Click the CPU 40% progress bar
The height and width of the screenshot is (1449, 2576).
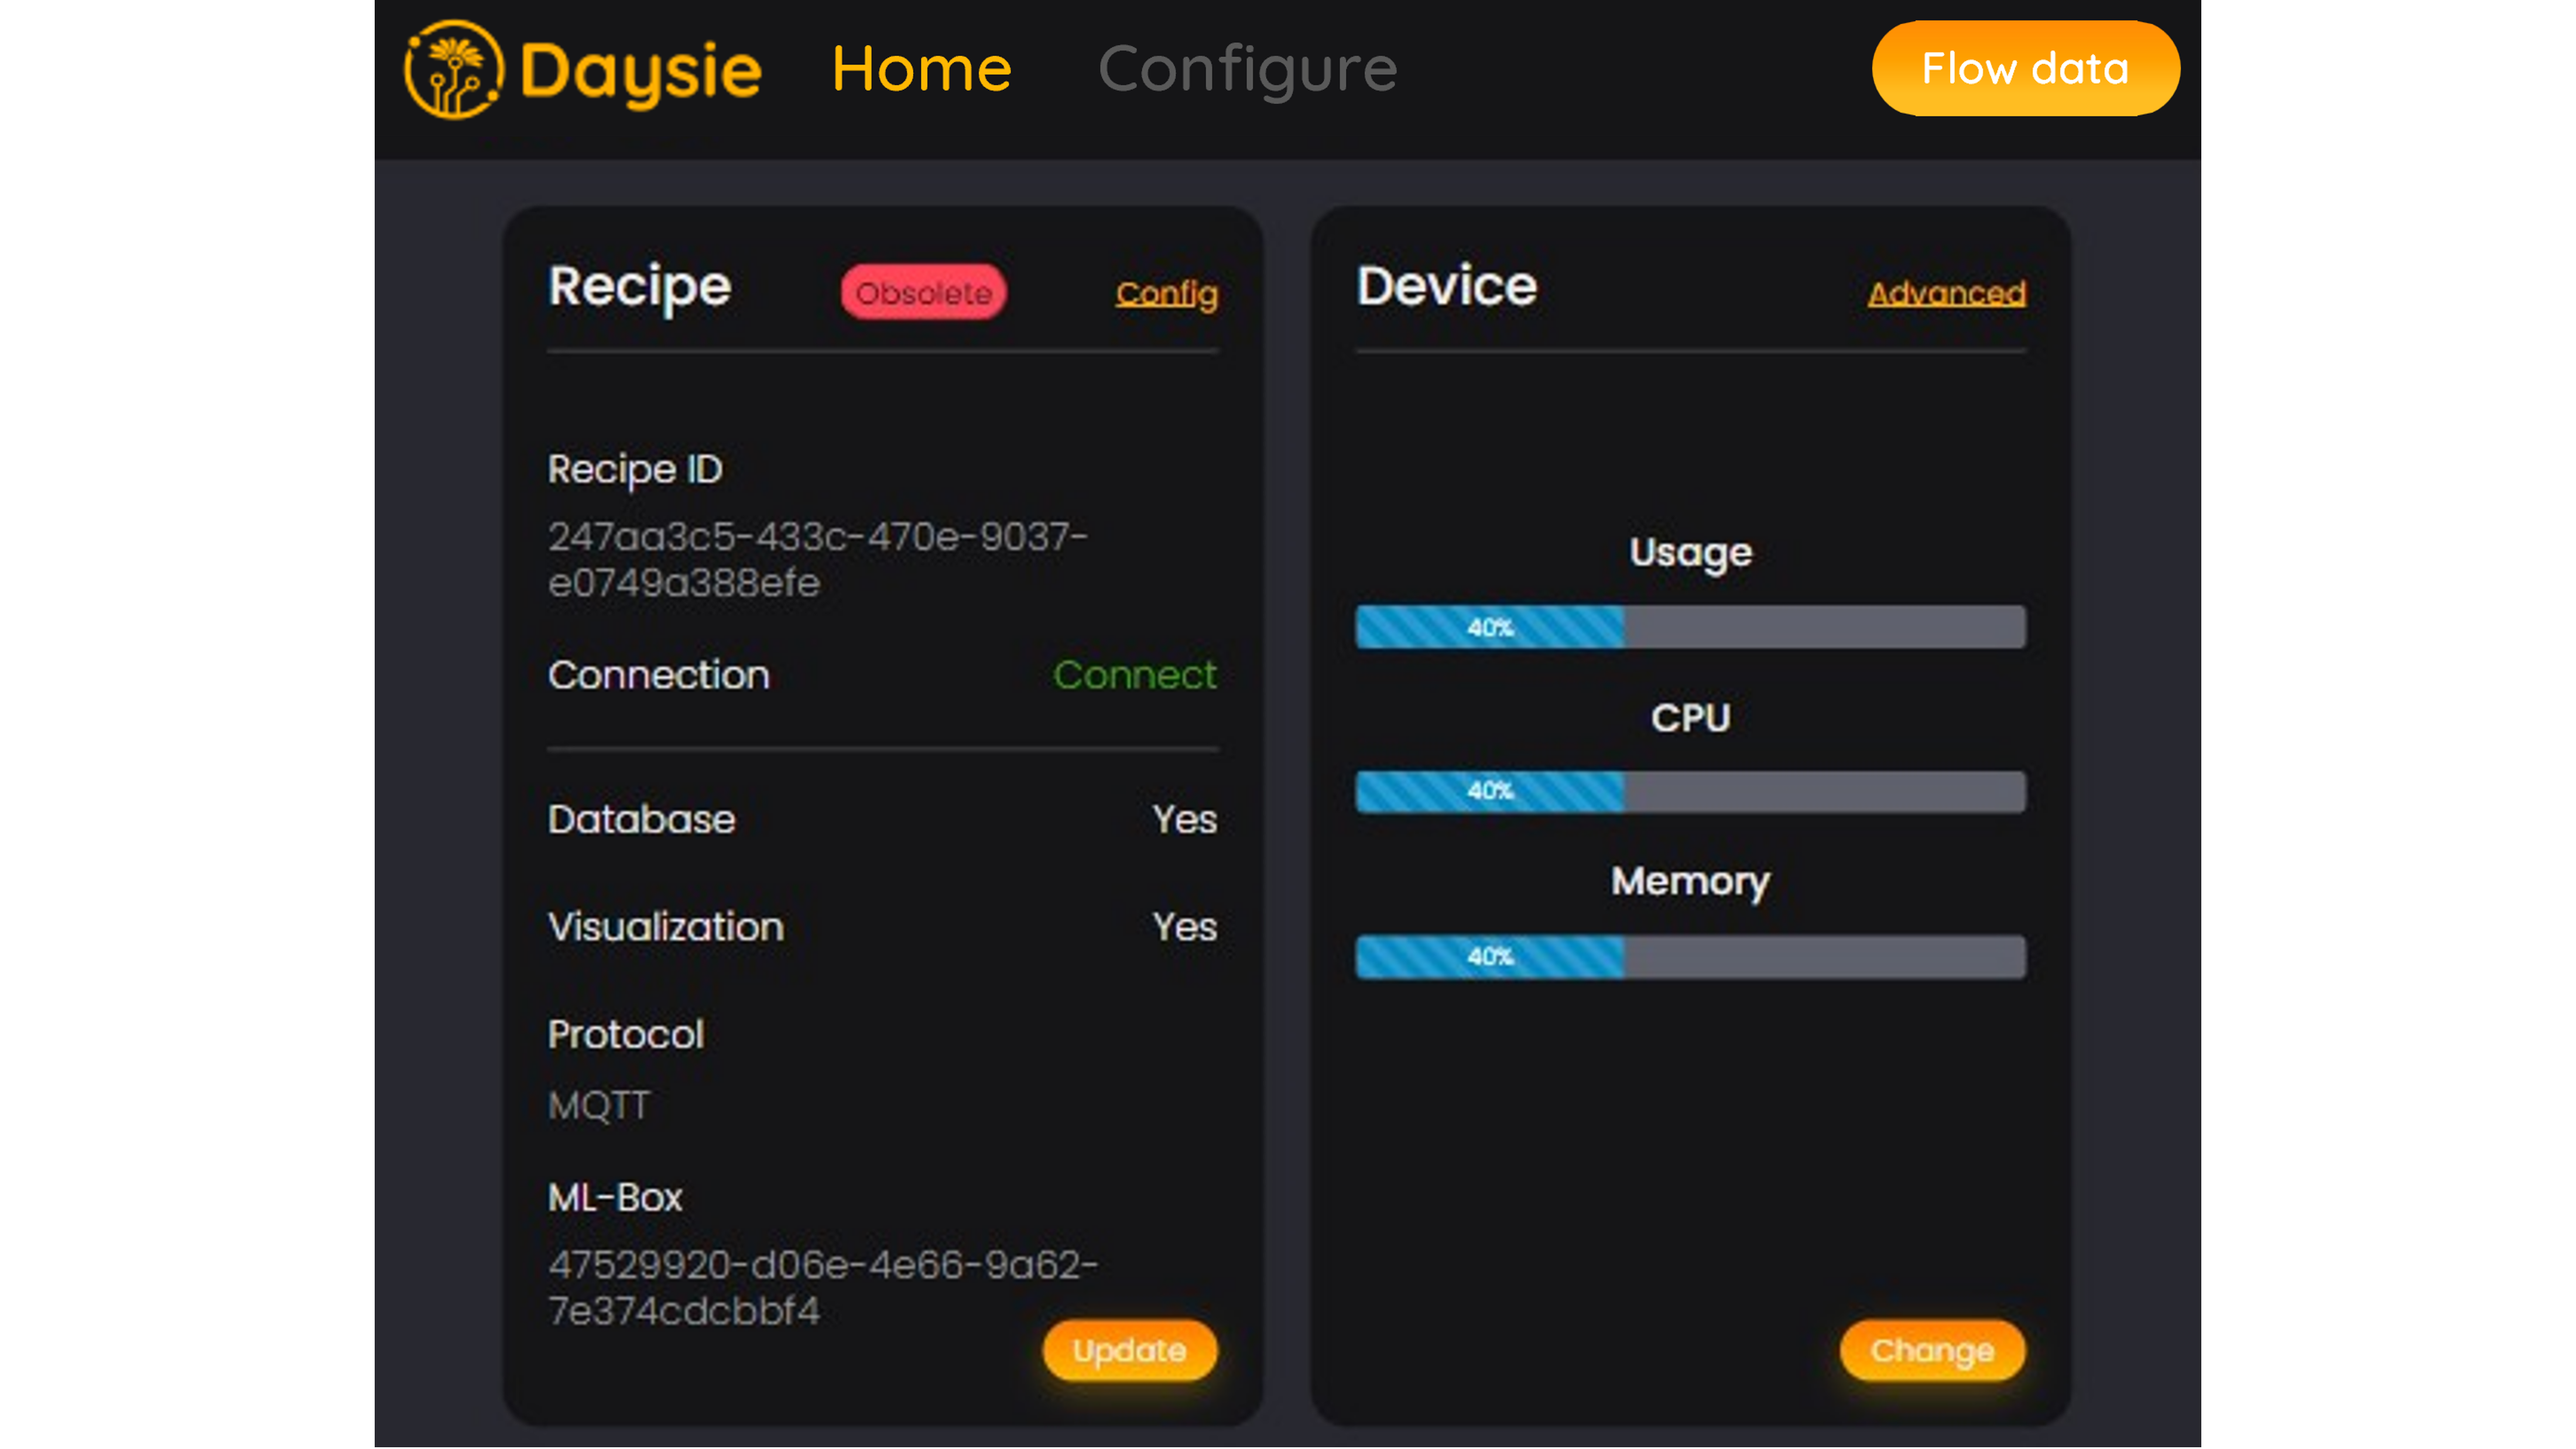pos(1690,792)
